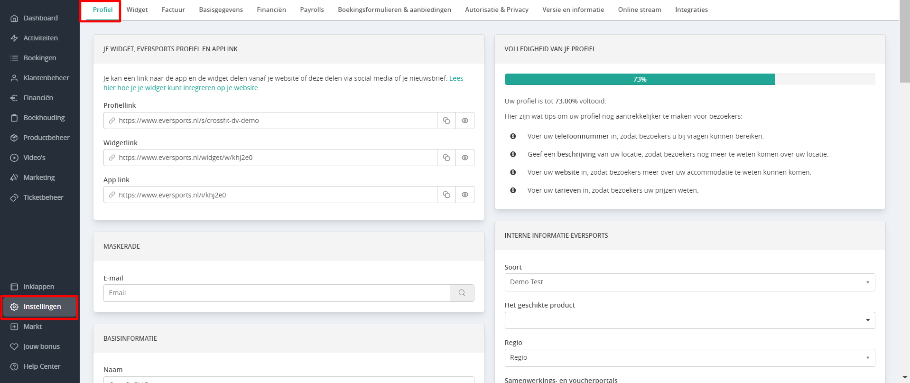Screen dimensions: 910x383
Task: Click the page vertical scrollbar
Action: [x=905, y=41]
